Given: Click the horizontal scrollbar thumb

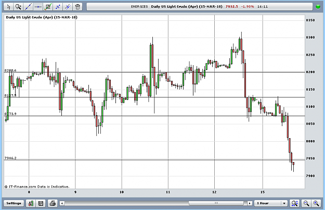Looking at the screenshot, I should pyautogui.click(x=216, y=203).
